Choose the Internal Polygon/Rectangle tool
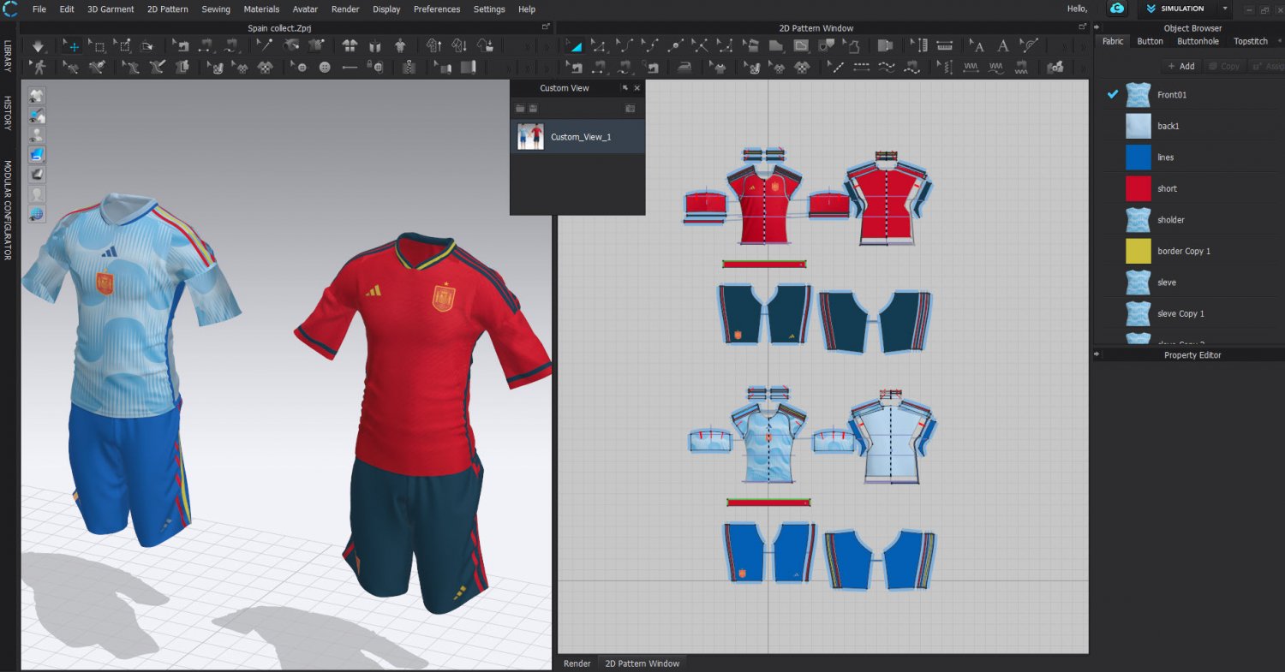 point(801,46)
